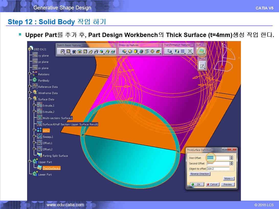Select the Hole tool icon

(x=85, y=52)
